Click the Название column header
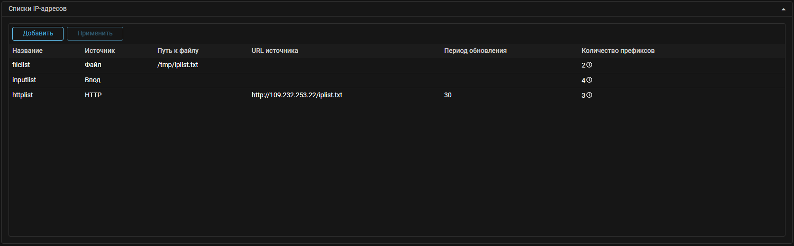The height and width of the screenshot is (246, 794). point(27,51)
